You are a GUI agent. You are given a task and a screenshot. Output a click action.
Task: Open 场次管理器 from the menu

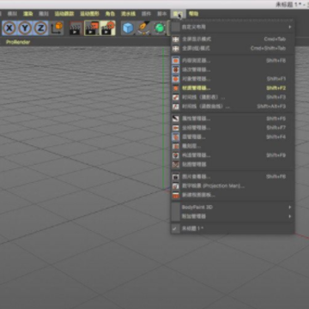[233, 70]
